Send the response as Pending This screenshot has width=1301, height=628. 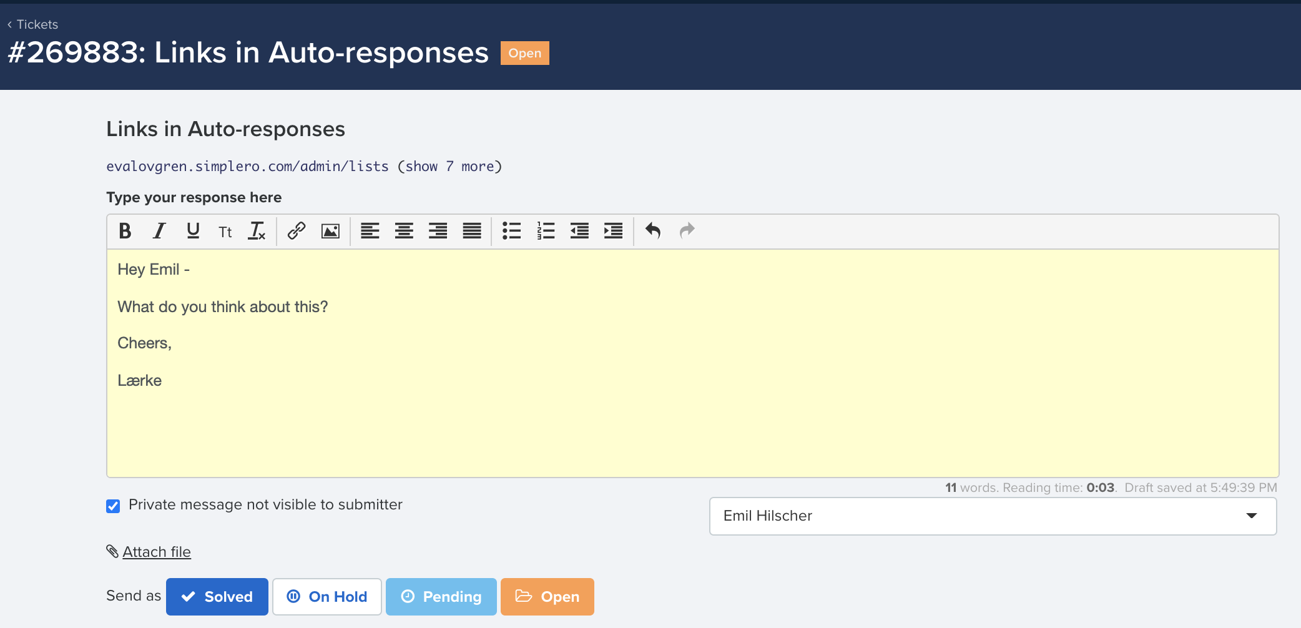click(441, 597)
